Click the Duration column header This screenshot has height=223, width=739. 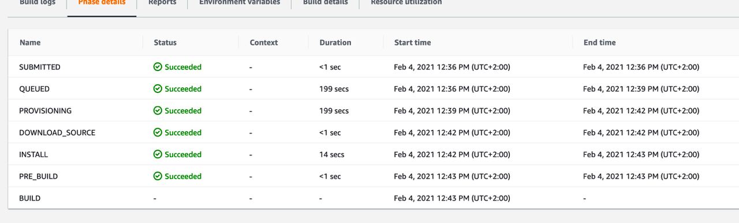[335, 43]
